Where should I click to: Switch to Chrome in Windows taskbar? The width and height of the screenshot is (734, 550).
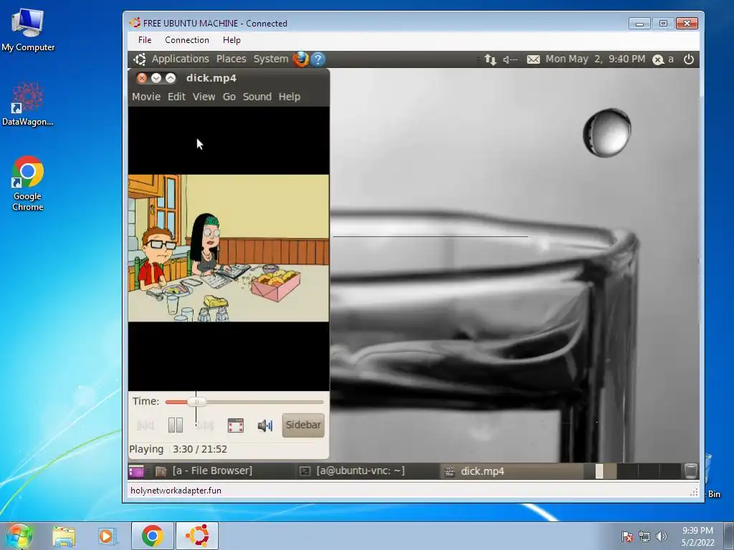pyautogui.click(x=153, y=536)
